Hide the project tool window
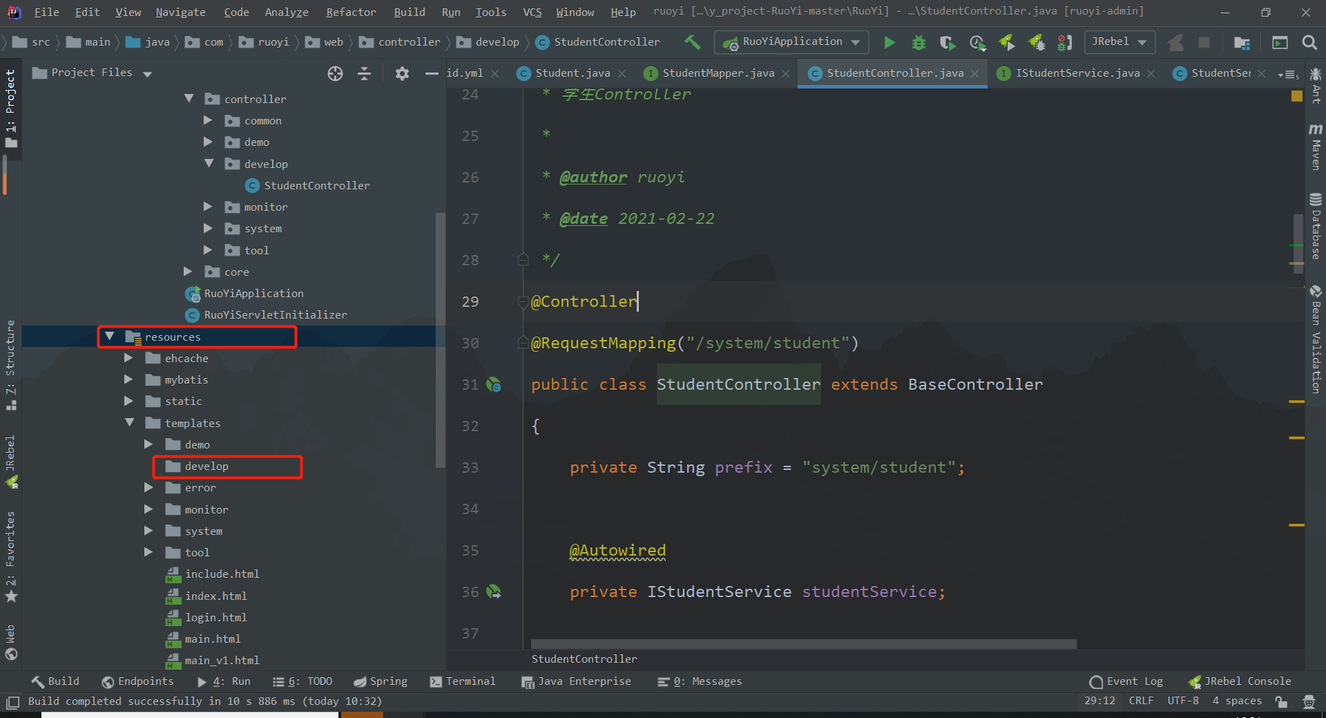The image size is (1326, 718). [432, 73]
